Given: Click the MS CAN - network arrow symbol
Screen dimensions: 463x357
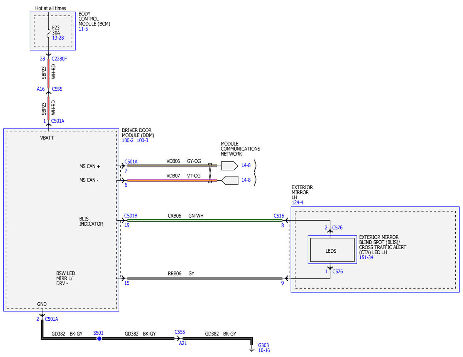Looking at the screenshot, I should [229, 180].
